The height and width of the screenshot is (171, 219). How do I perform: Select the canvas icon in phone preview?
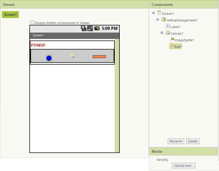pos(72,56)
